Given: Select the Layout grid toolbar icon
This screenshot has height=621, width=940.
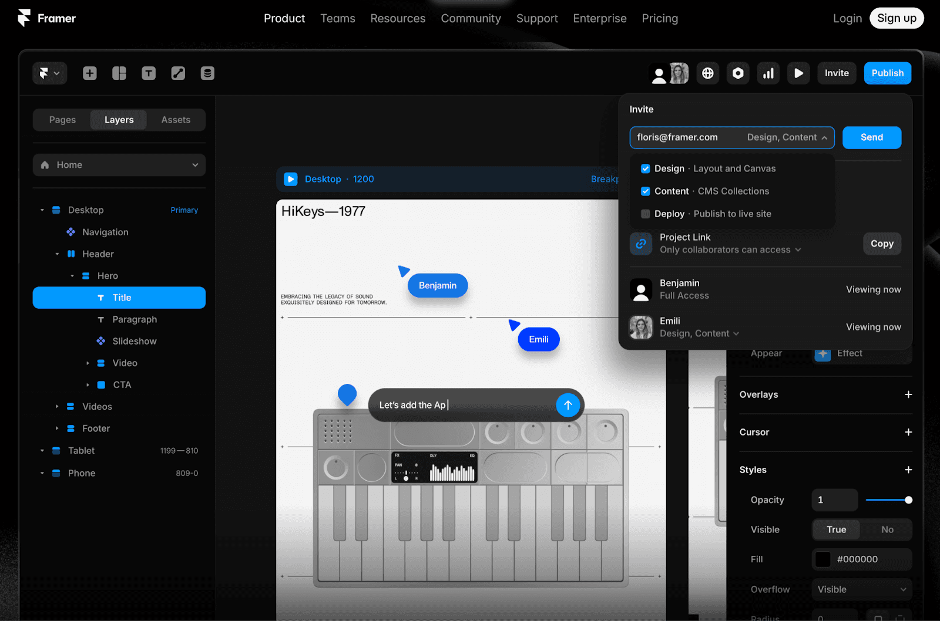Looking at the screenshot, I should pyautogui.click(x=119, y=73).
